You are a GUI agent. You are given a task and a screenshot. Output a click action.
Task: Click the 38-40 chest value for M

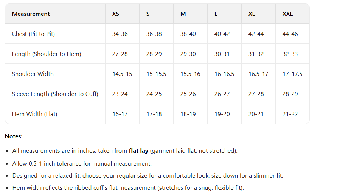click(x=188, y=34)
